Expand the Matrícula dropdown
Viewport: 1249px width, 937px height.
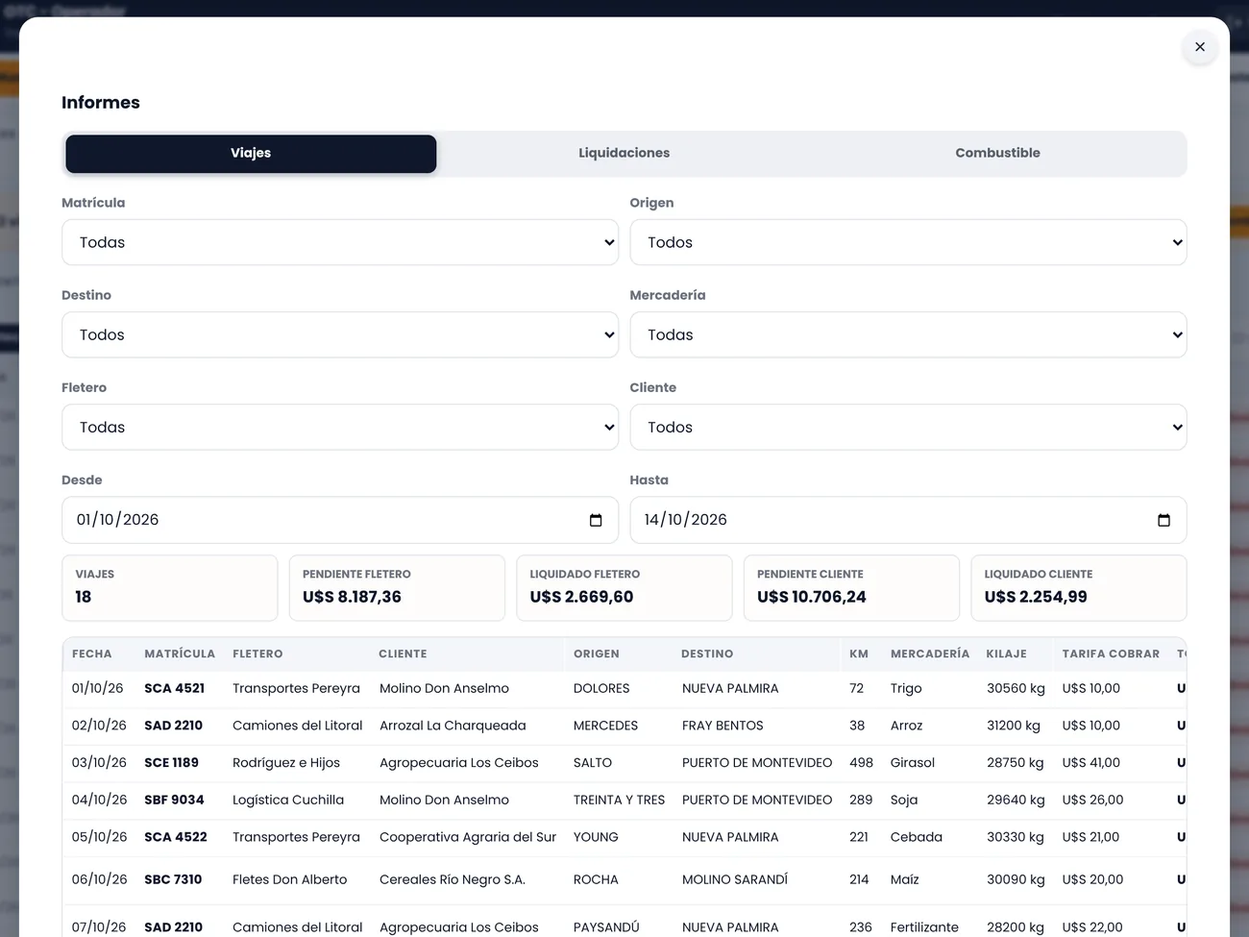tap(340, 242)
